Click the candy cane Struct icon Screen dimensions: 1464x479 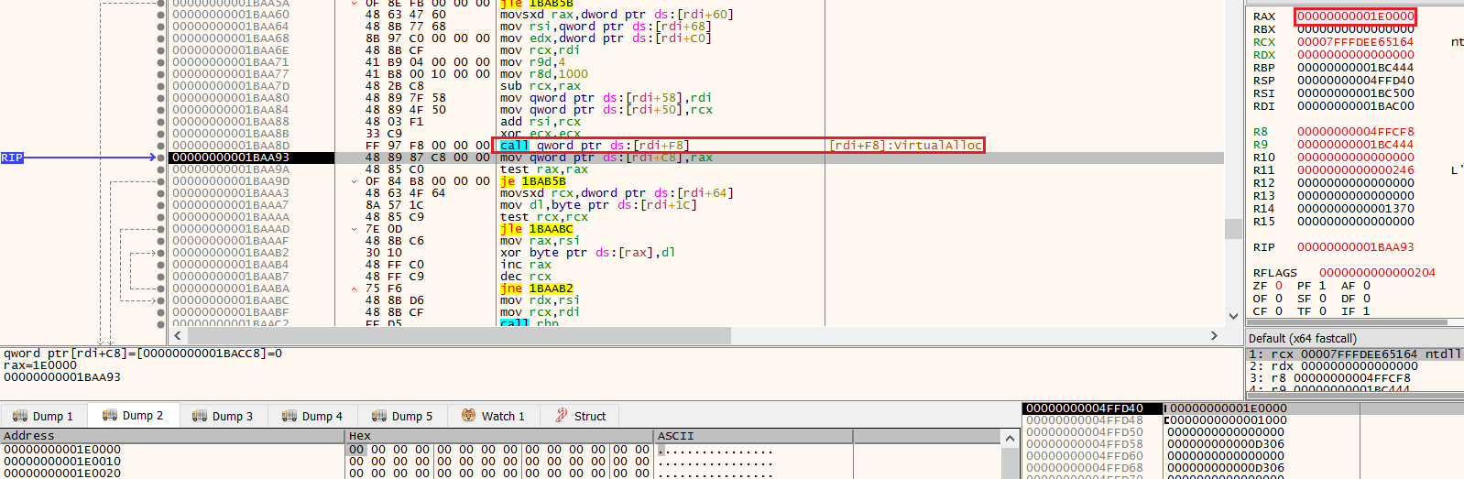[x=562, y=416]
